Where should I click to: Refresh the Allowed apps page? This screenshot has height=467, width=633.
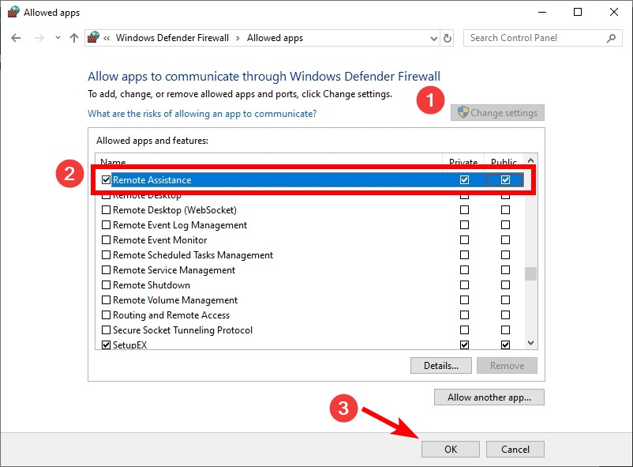click(x=448, y=38)
